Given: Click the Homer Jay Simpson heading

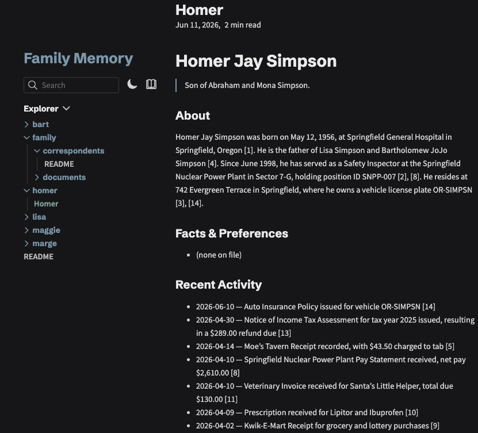Looking at the screenshot, I should [x=256, y=61].
